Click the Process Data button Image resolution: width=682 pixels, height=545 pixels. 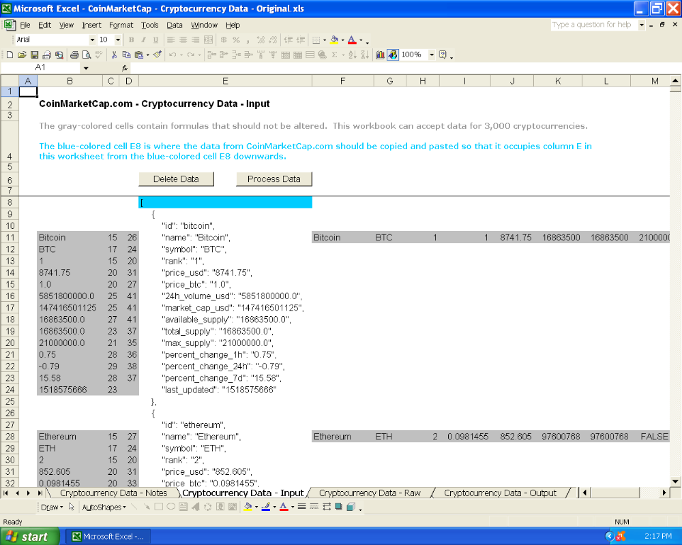click(x=274, y=179)
